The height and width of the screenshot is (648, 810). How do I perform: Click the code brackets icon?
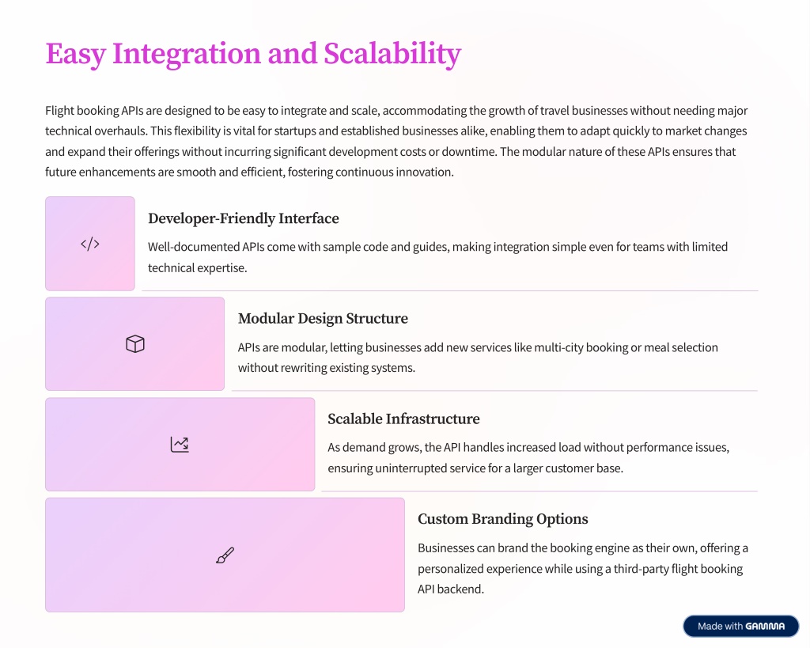[x=90, y=244]
